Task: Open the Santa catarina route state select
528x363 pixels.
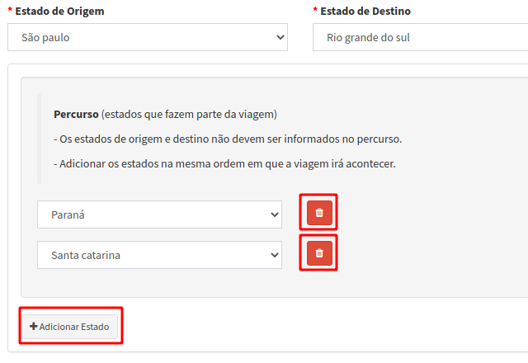Action: (160, 255)
